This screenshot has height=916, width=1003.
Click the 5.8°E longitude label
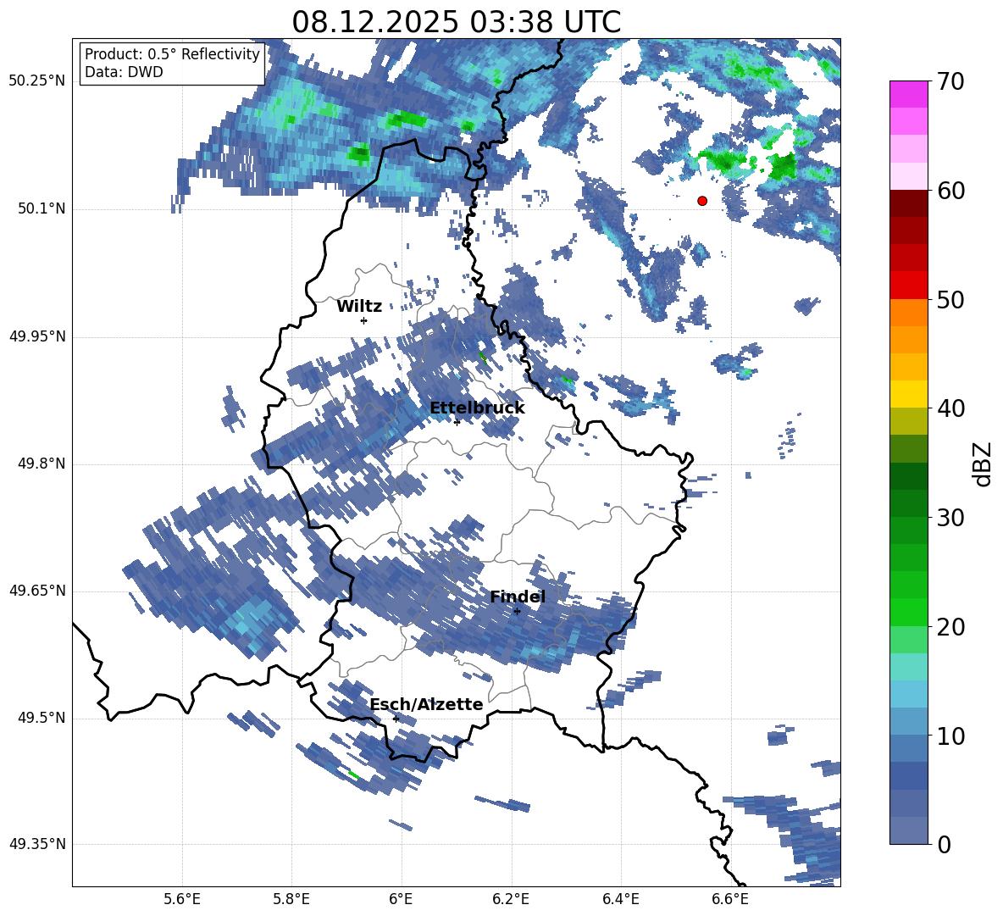pos(291,899)
